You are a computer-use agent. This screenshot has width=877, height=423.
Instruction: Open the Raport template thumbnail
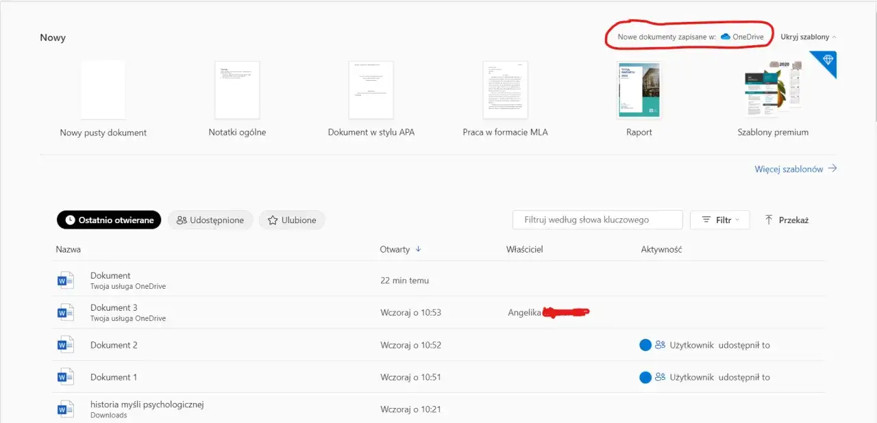[x=639, y=90]
